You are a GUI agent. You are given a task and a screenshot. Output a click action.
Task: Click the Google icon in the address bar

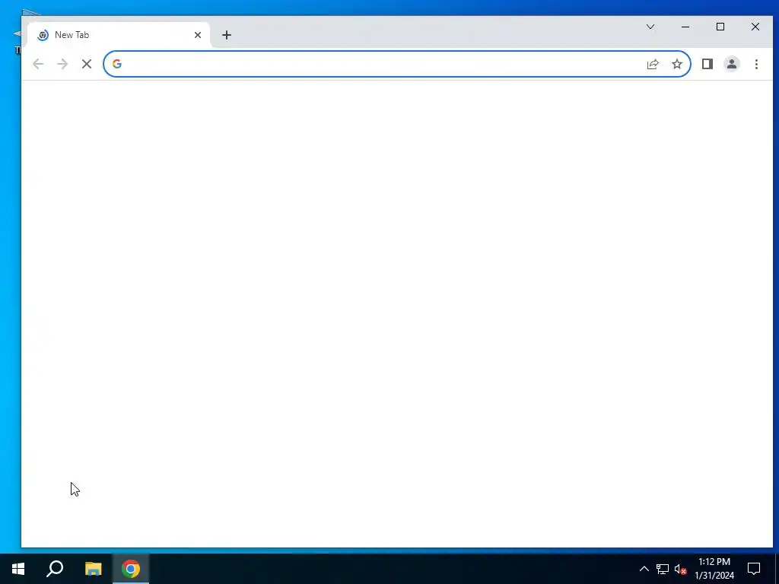[116, 64]
